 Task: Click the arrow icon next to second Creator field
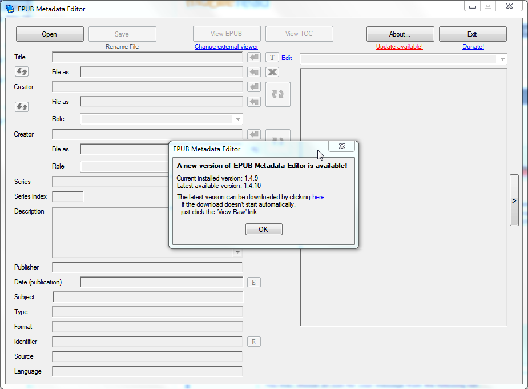pyautogui.click(x=254, y=134)
